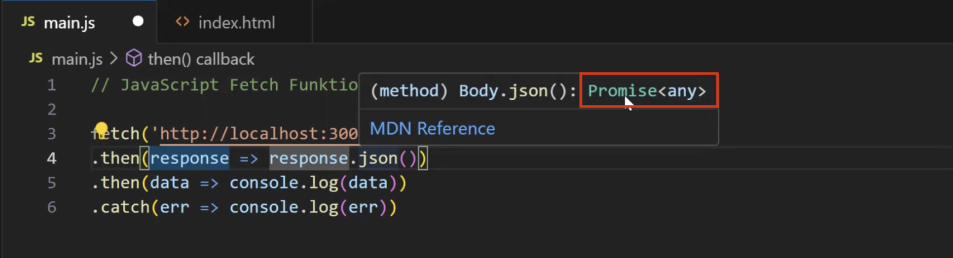This screenshot has height=258, width=953.
Task: Click the unsaved changes dot on main.js tab
Action: 138,22
